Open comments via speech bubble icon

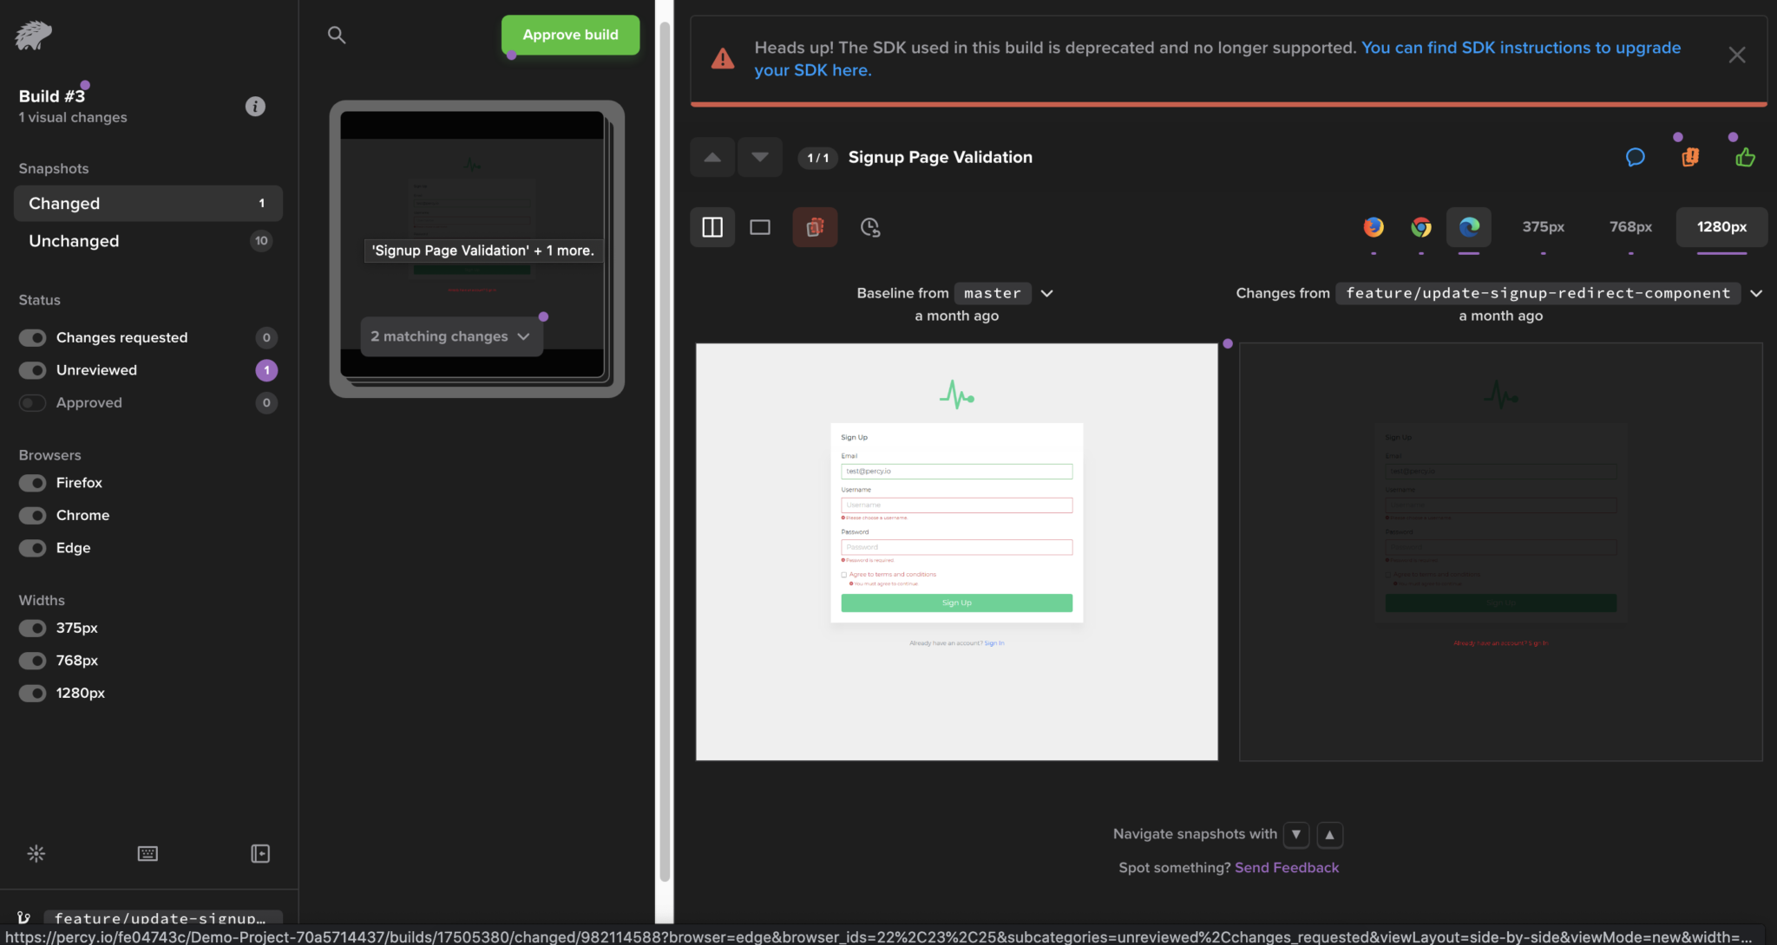tap(1635, 157)
